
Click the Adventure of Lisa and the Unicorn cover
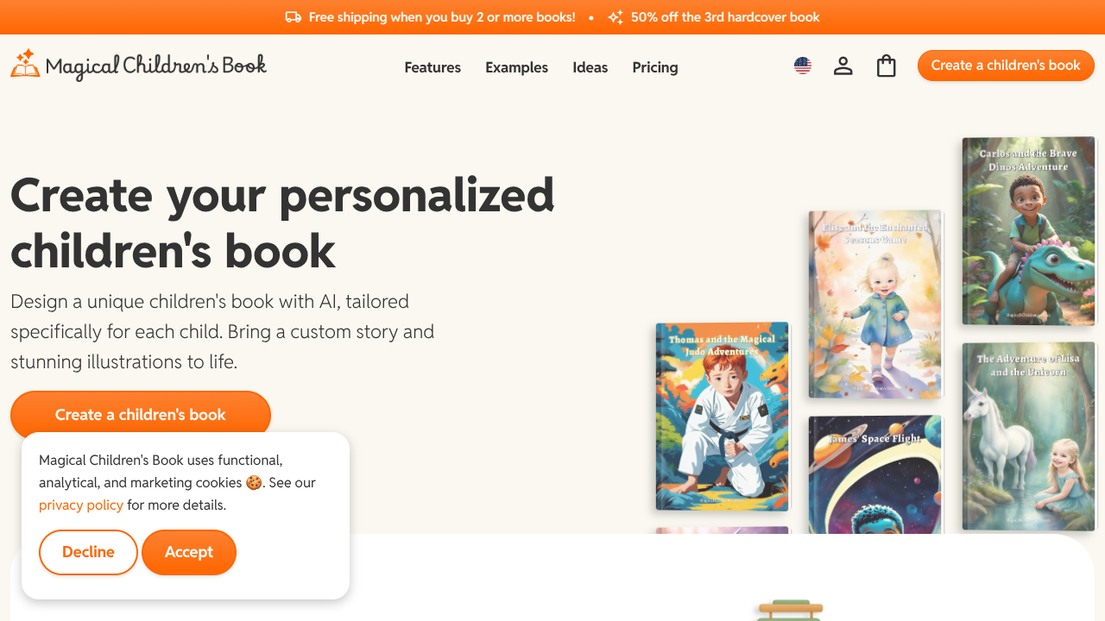1027,436
